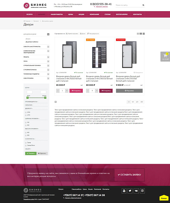The height and width of the screenshot is (203, 170).
Task: Open the shopping cart widget
Action: (x=165, y=57)
